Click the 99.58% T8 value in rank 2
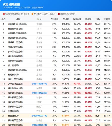 (77, 29)
